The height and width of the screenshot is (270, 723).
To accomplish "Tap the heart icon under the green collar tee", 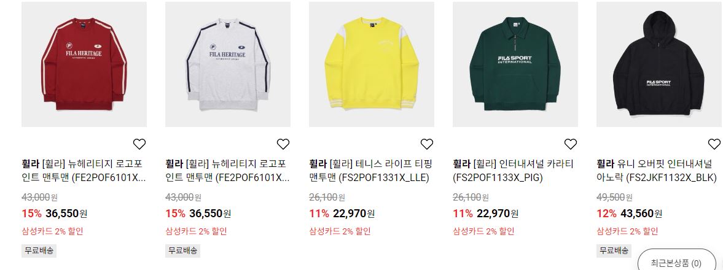I will (571, 144).
